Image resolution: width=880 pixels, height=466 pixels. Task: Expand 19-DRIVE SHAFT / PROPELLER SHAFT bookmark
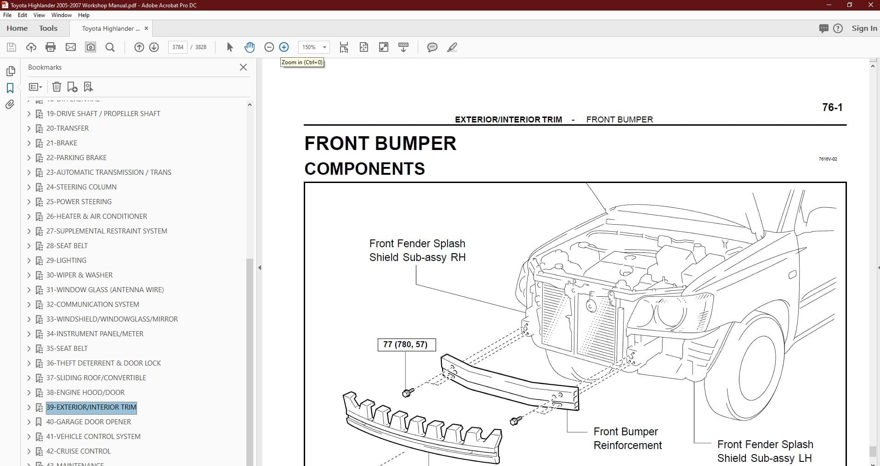29,114
